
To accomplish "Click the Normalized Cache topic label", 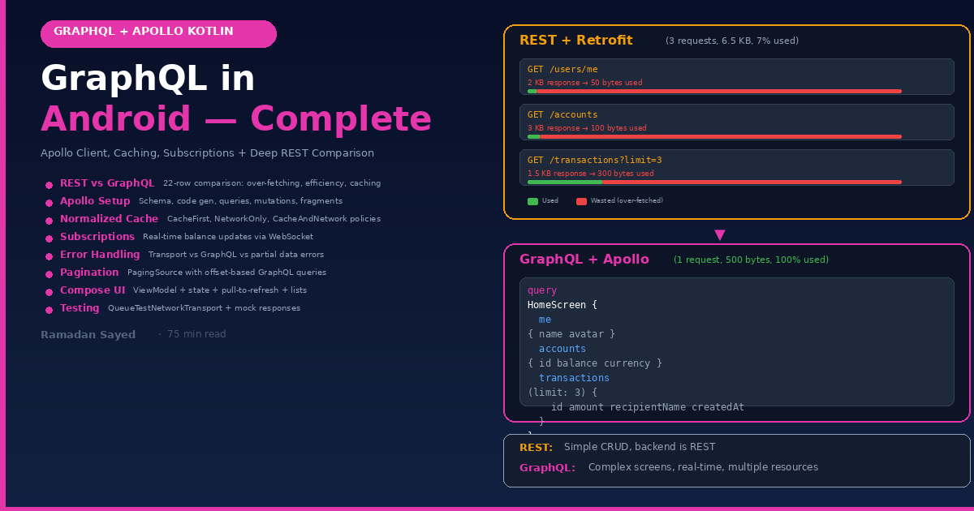I will click(109, 219).
